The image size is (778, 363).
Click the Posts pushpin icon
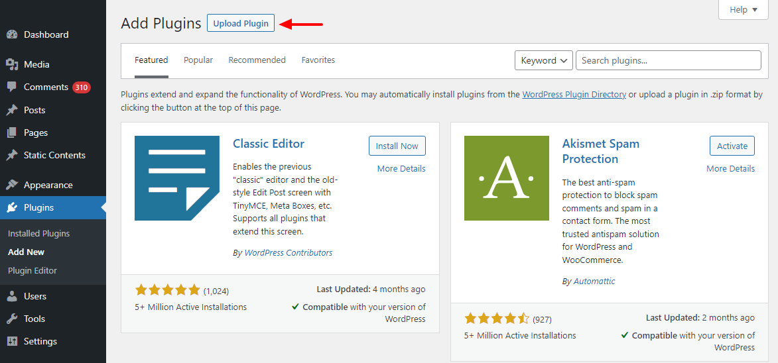pos(11,110)
